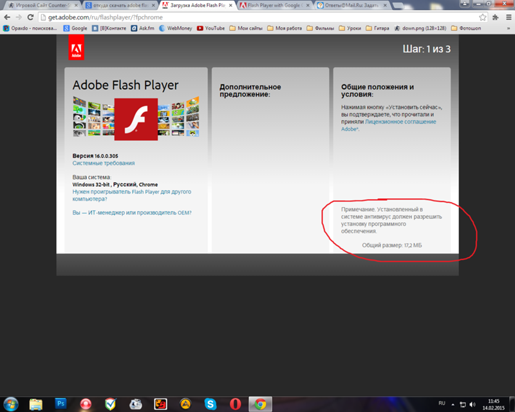Expand the Мои сайты bookmark folder
Viewport: 515px width, 412px height.
coord(246,28)
